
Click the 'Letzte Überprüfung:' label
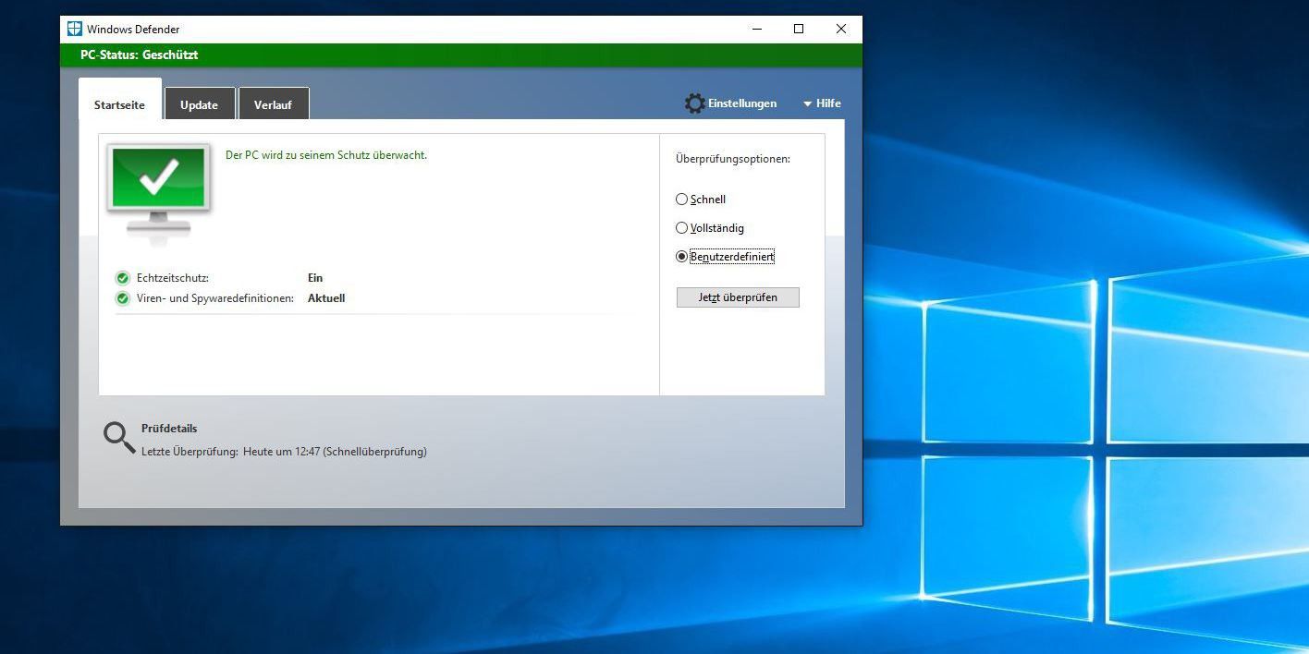(x=190, y=452)
